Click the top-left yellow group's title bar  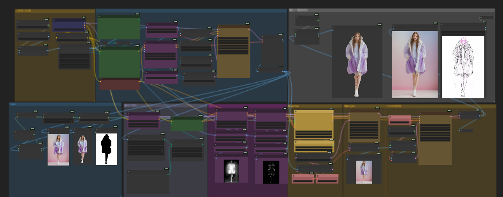[55, 11]
